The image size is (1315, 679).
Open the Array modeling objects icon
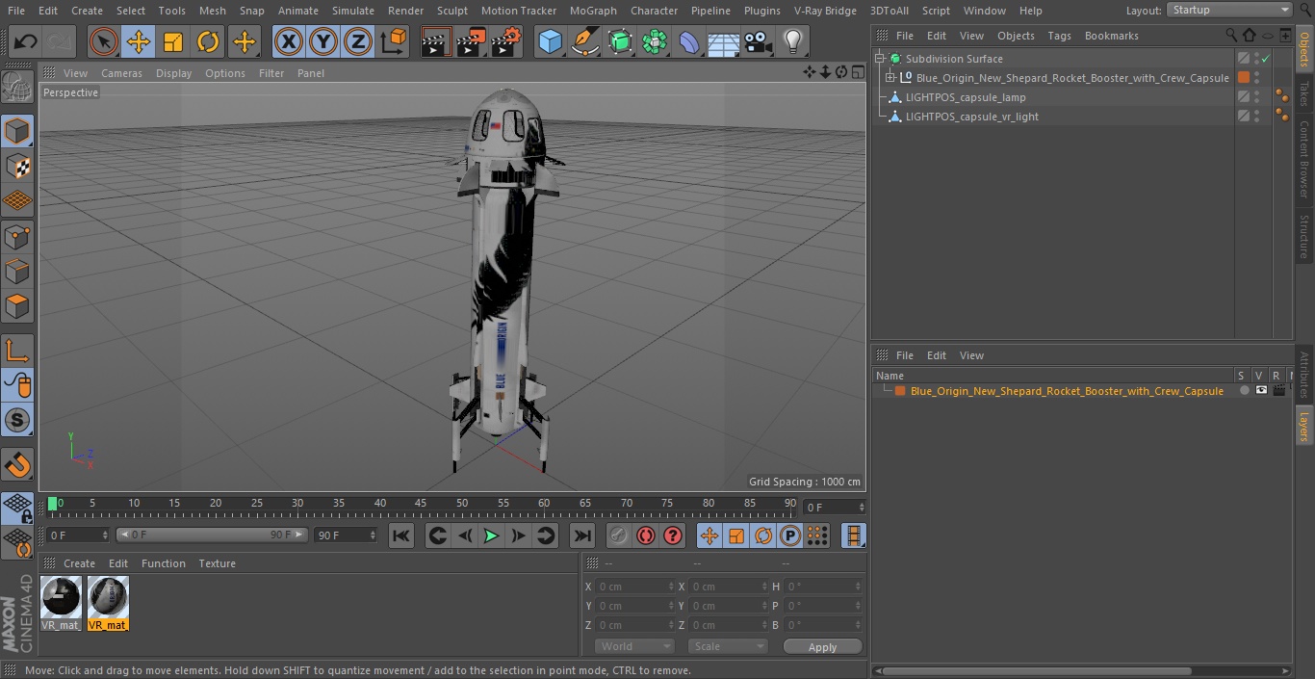(655, 41)
